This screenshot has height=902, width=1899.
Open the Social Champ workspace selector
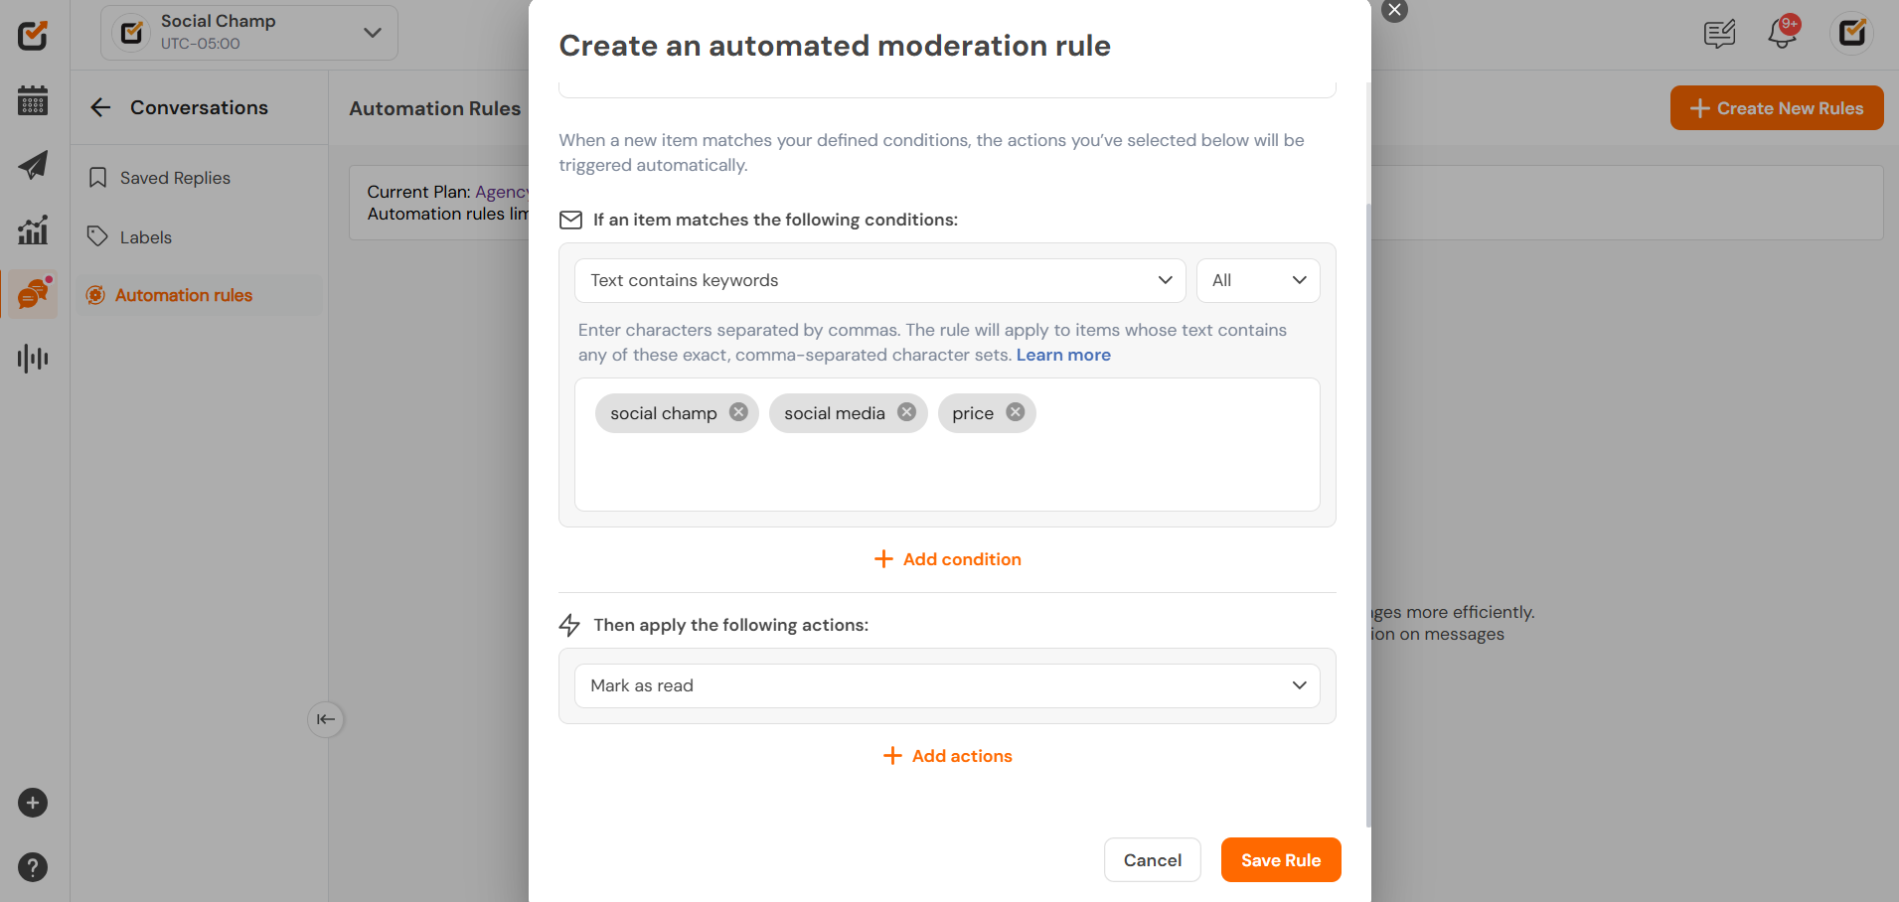[249, 33]
